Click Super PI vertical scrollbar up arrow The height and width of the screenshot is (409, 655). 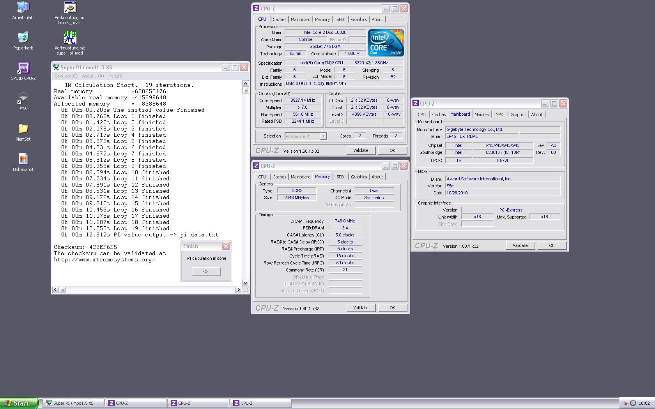click(245, 83)
